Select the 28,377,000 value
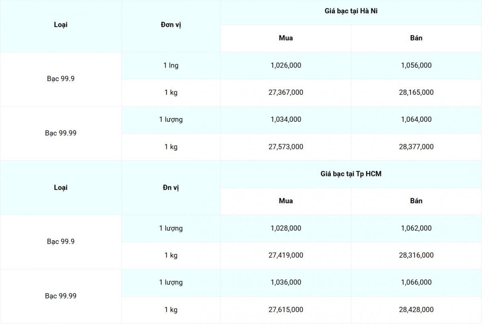This screenshot has width=482, height=325. tap(416, 147)
